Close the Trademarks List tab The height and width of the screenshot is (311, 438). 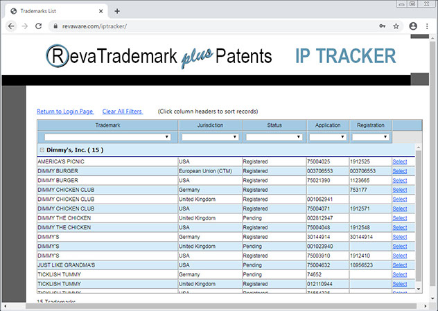click(x=100, y=11)
